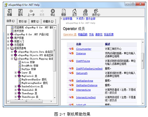Viewport: 148px width, 117px height.
Task: Open the GetRadianArea method link
Action: [84, 81]
